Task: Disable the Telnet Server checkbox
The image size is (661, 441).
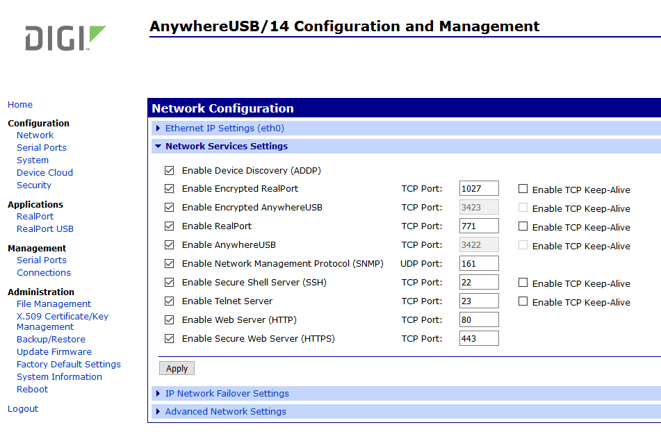Action: click(x=169, y=301)
